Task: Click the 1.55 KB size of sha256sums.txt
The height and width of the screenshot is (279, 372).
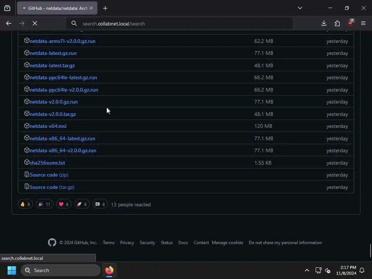Action: (263, 163)
